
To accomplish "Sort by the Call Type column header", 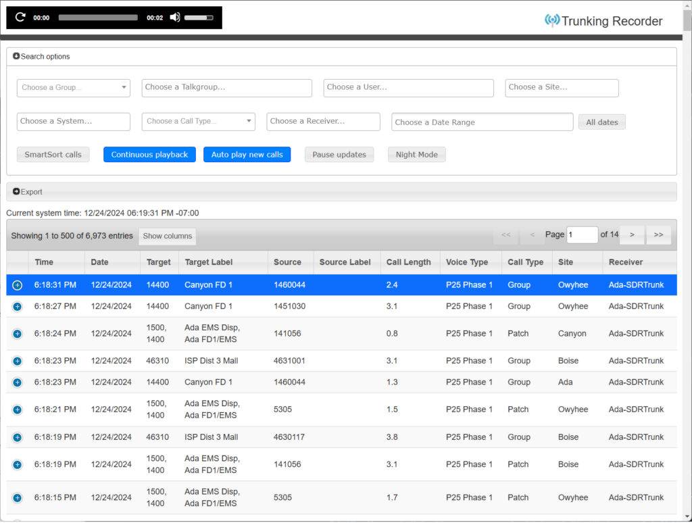I will pyautogui.click(x=527, y=262).
